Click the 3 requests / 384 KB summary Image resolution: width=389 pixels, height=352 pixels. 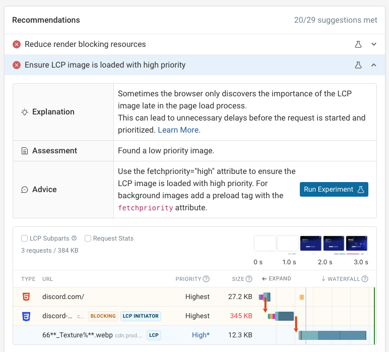(x=49, y=251)
